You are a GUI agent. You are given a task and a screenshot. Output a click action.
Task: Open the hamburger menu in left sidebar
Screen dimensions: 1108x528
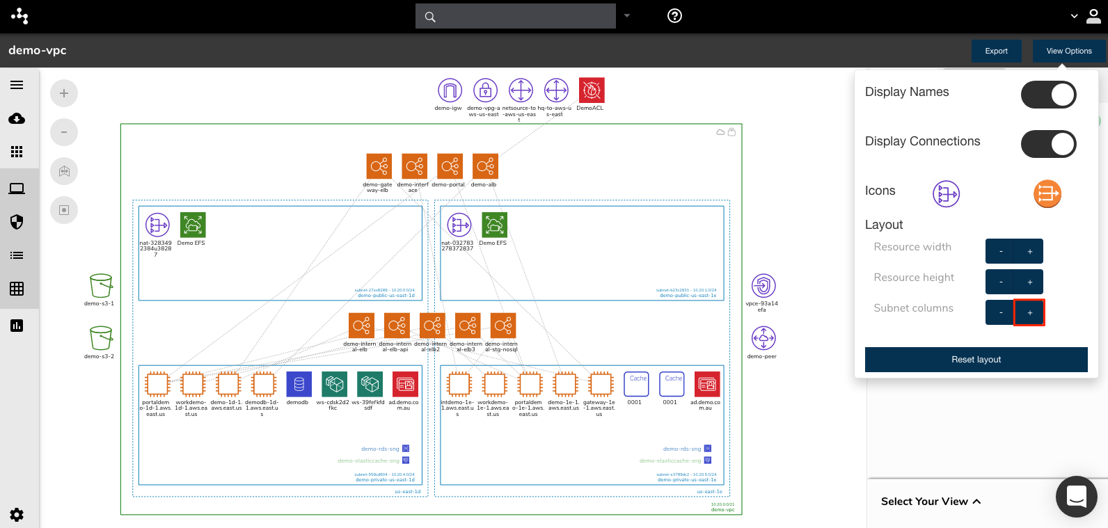coord(17,85)
